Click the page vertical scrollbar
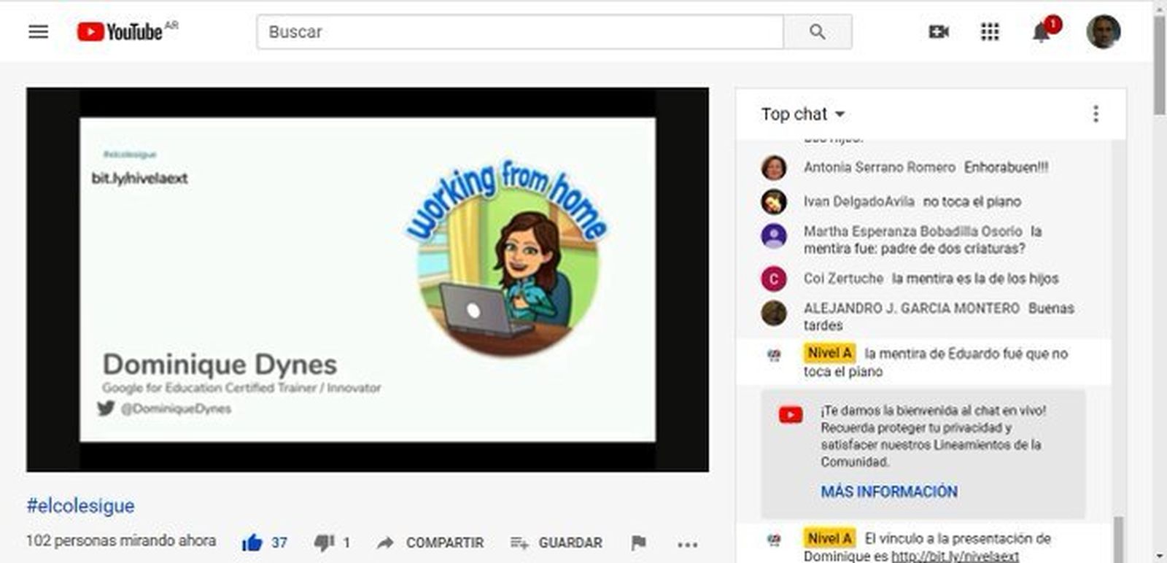The height and width of the screenshot is (563, 1167). pos(1160,66)
